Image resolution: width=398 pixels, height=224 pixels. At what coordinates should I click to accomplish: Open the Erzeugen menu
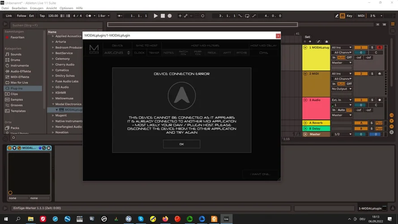[x=37, y=8]
